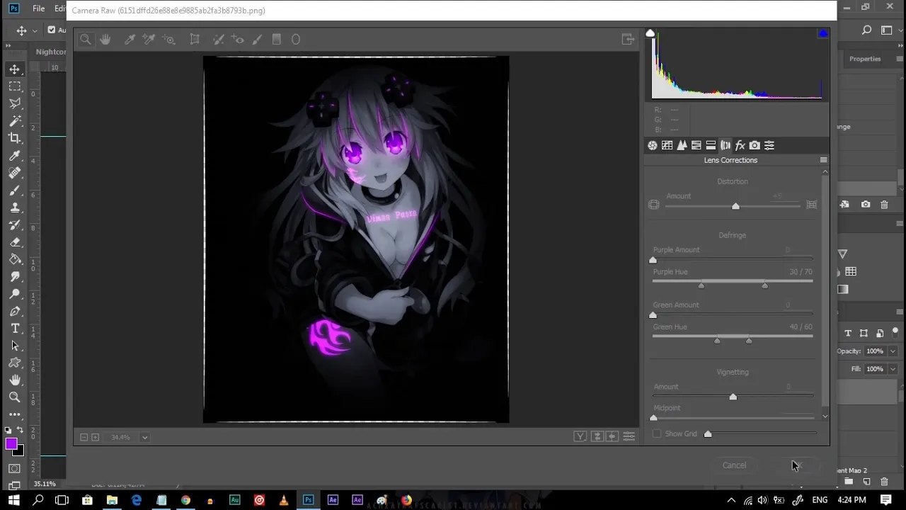Screen dimensions: 906x510
Task: Open Adobe Audition from the taskbar
Action: [234, 500]
